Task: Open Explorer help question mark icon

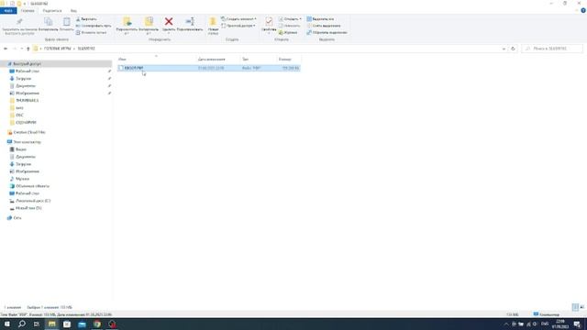Action: tap(583, 11)
